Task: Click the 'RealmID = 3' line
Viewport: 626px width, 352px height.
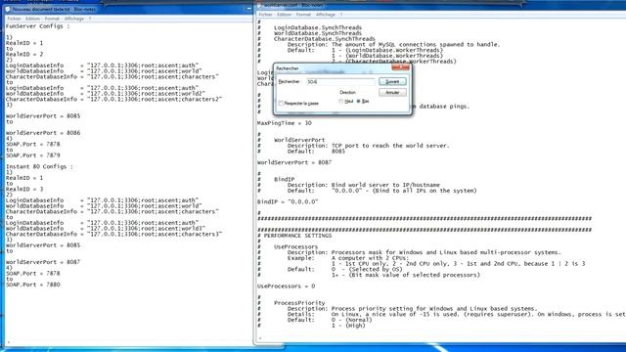Action: pyautogui.click(x=24, y=189)
